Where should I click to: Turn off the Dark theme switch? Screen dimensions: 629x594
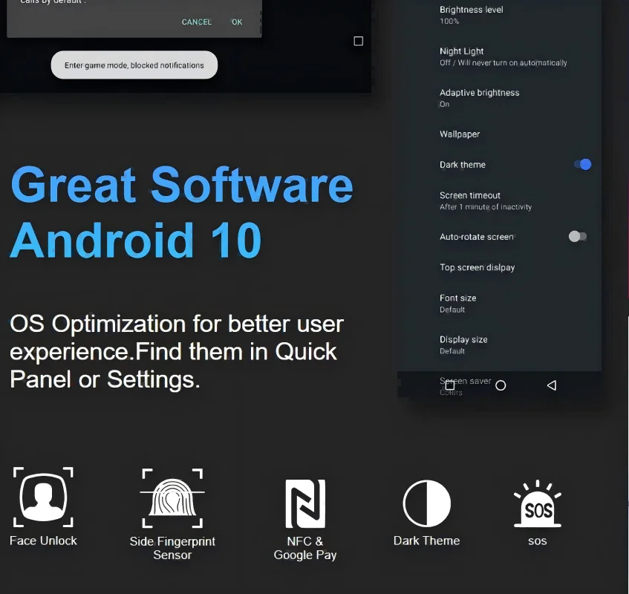[582, 164]
